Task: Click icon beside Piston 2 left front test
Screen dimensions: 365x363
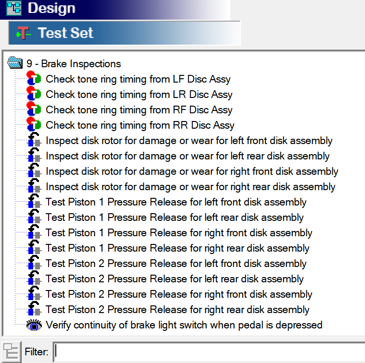Action: click(x=34, y=264)
